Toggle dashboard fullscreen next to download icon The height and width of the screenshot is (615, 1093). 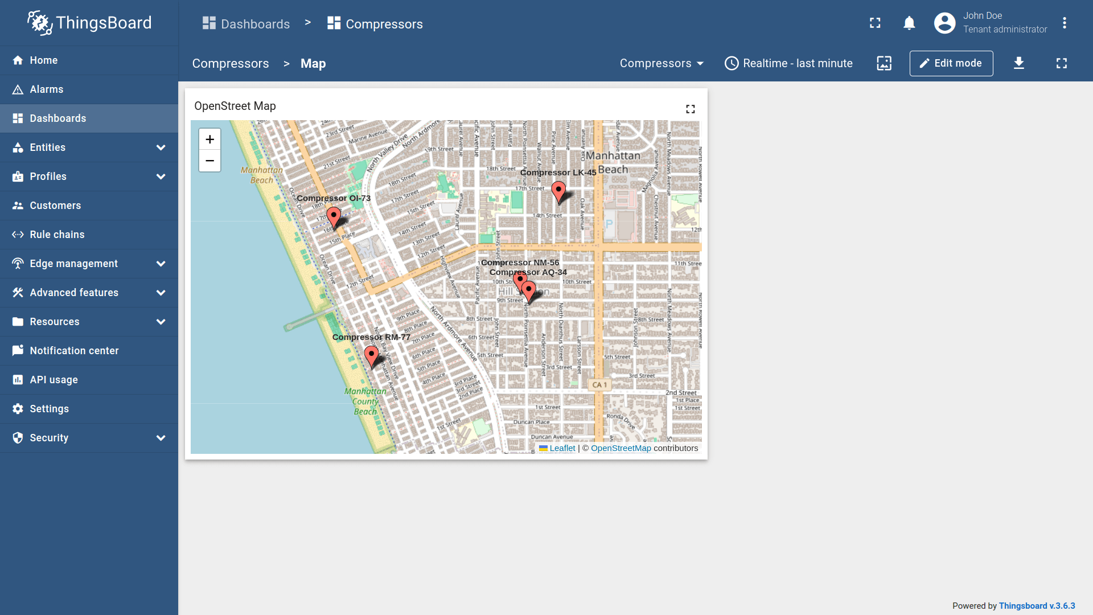(x=1062, y=63)
